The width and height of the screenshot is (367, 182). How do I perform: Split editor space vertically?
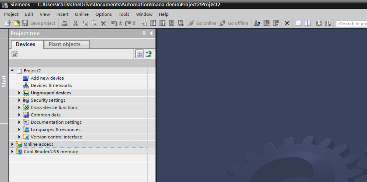pyautogui.click(x=307, y=23)
